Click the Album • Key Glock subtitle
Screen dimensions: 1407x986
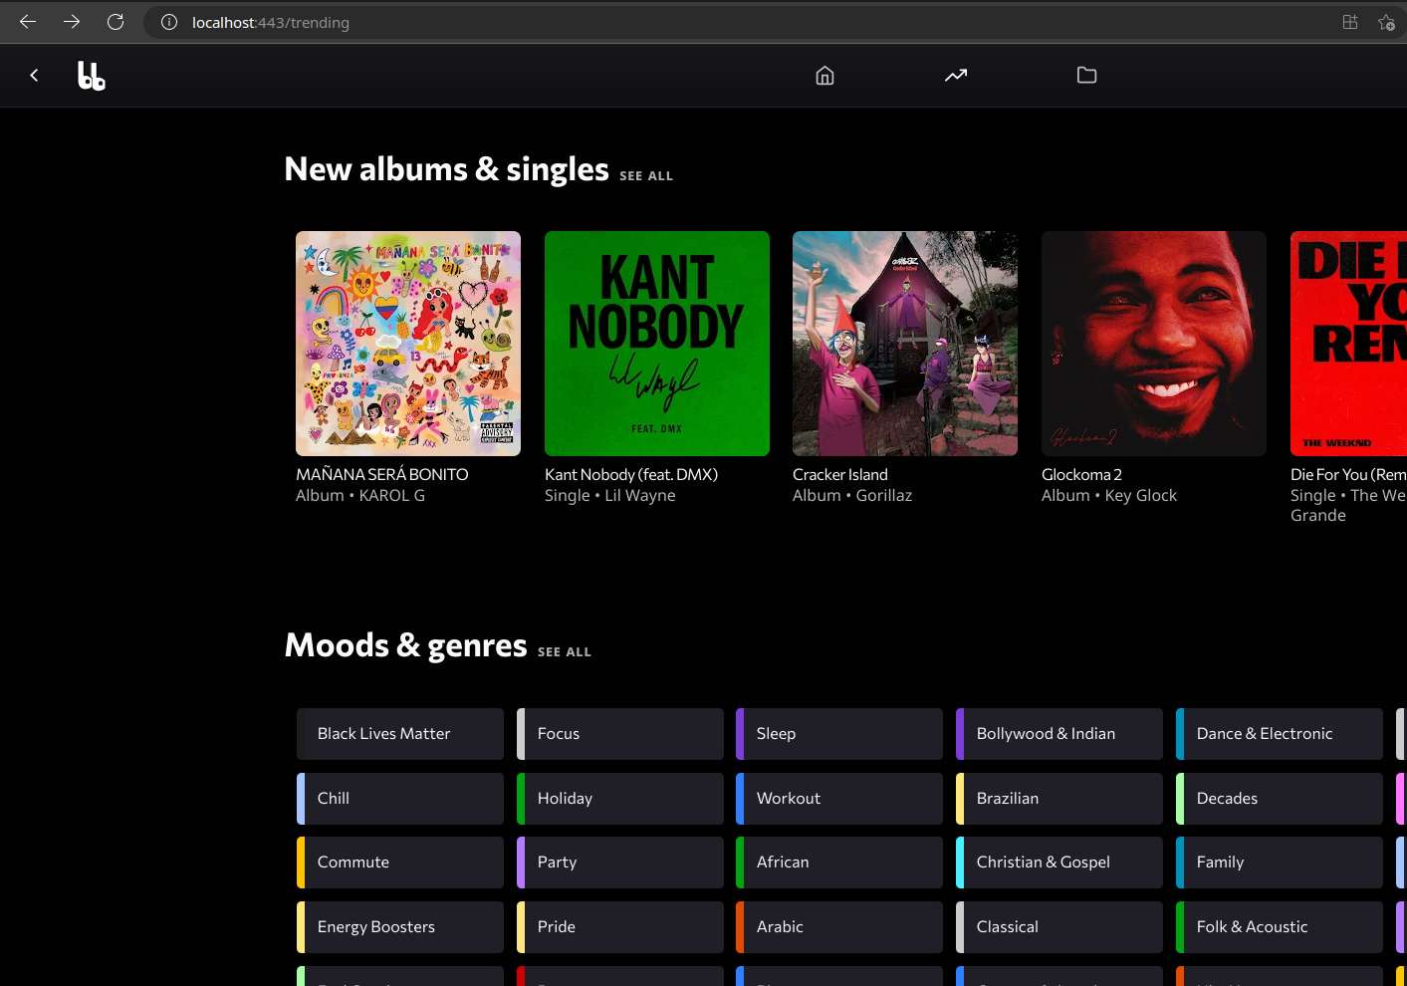pos(1109,496)
